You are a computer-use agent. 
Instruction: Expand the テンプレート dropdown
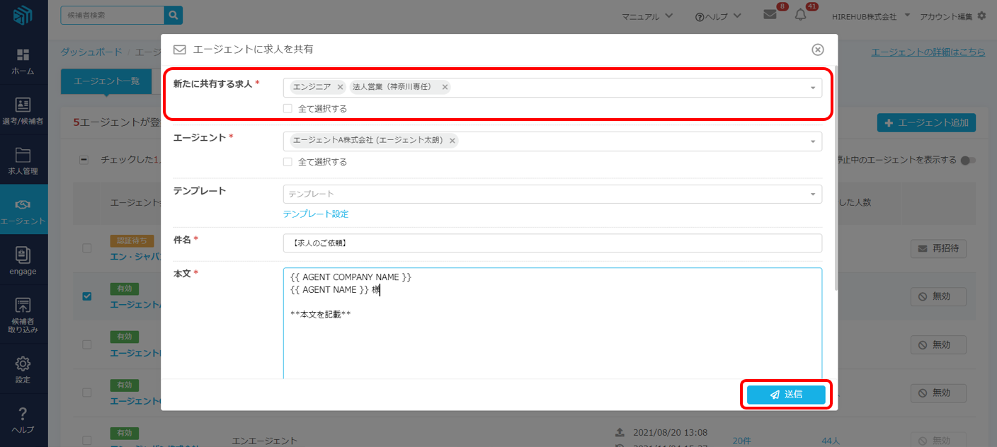pos(812,194)
